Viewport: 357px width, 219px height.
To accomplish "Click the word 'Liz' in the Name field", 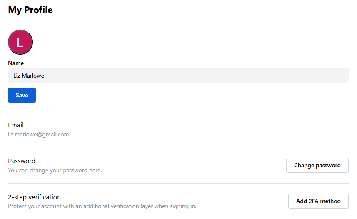I will 17,76.
